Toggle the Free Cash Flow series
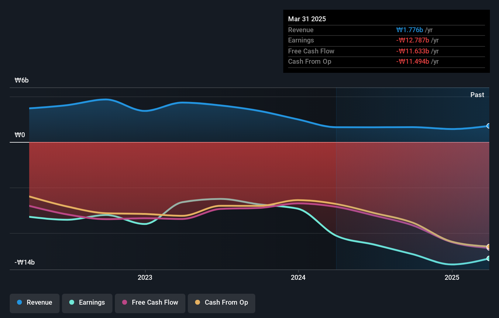Viewport: 499px width, 318px height. tap(150, 303)
